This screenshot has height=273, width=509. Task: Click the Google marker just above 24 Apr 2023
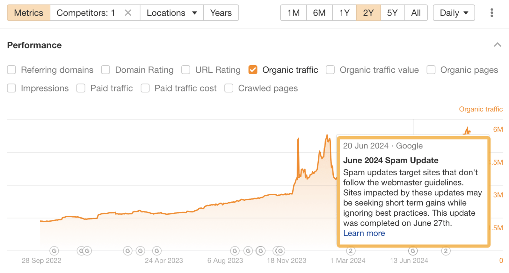[157, 251]
